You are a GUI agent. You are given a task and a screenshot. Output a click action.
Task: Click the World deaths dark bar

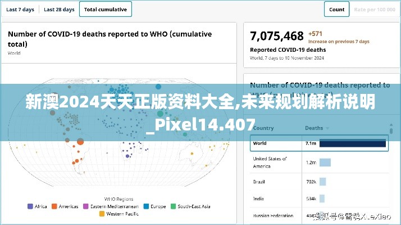(353, 143)
